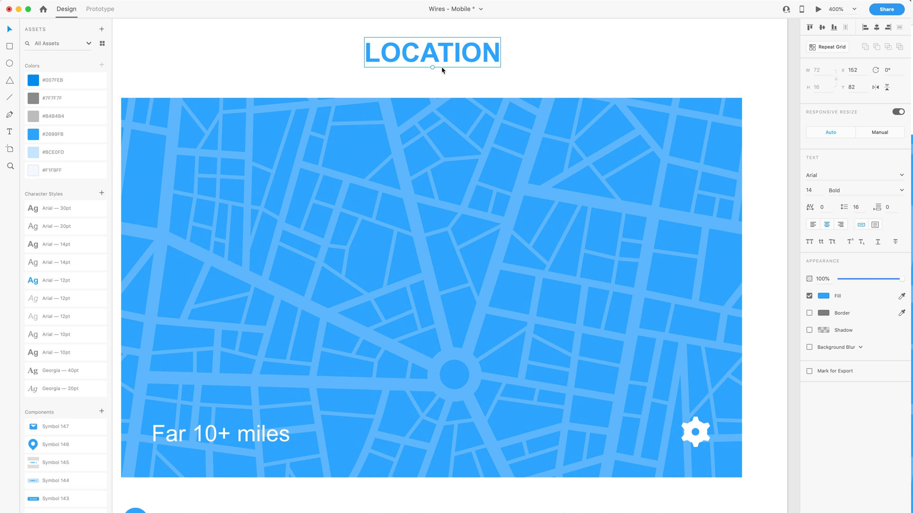Expand the All Assets filter dropdown

click(x=89, y=44)
